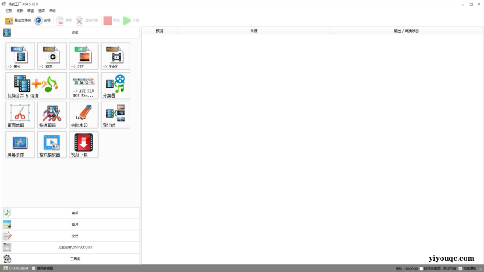Open the watermark removal tool (去除水印)
The image size is (484, 272).
coord(84,115)
